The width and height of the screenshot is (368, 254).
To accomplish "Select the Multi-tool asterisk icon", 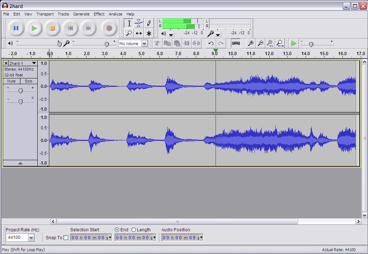I will [x=148, y=33].
